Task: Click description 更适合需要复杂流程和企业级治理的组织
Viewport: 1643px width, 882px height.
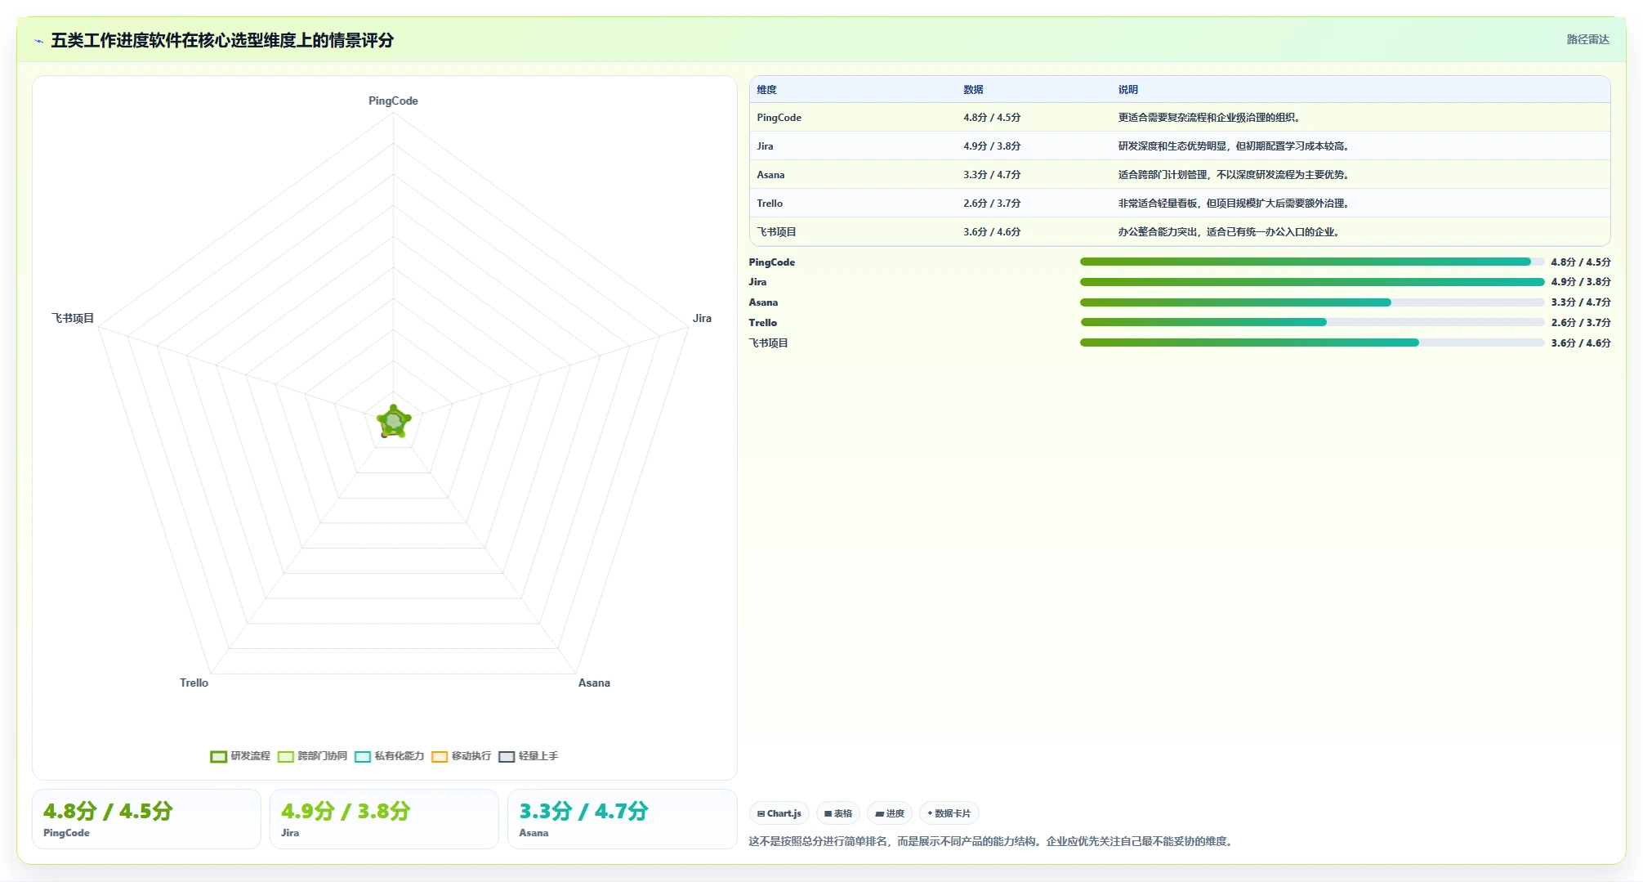Action: (1209, 118)
